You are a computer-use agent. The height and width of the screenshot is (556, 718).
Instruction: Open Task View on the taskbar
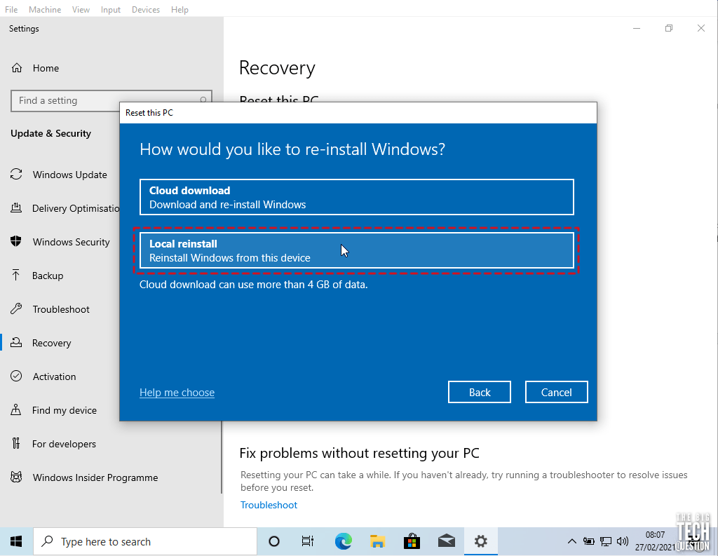click(x=307, y=541)
